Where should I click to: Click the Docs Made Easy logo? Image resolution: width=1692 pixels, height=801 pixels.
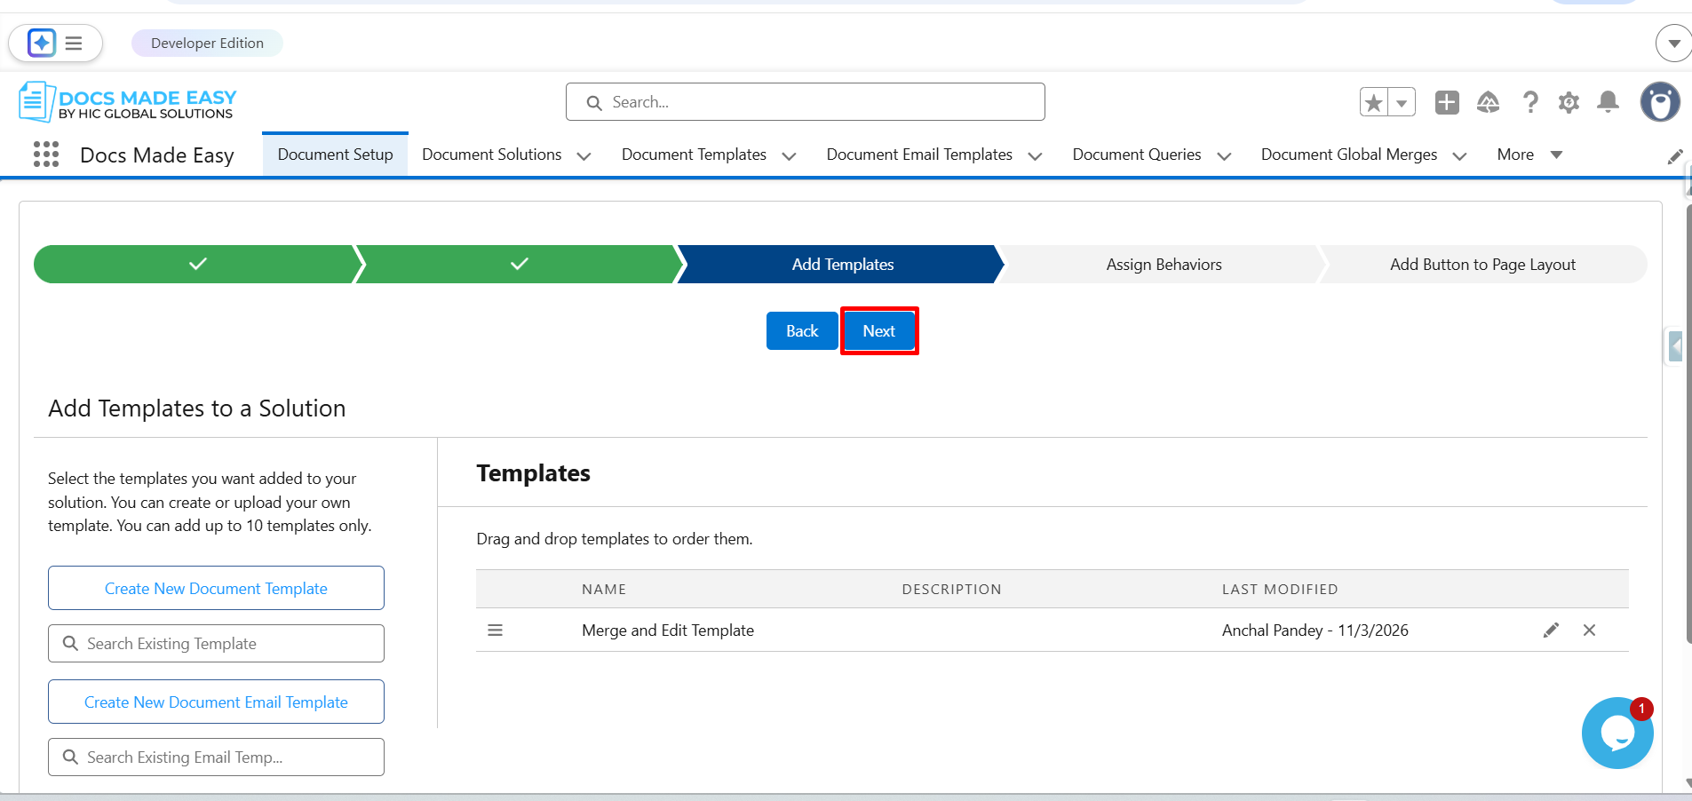[x=128, y=102]
